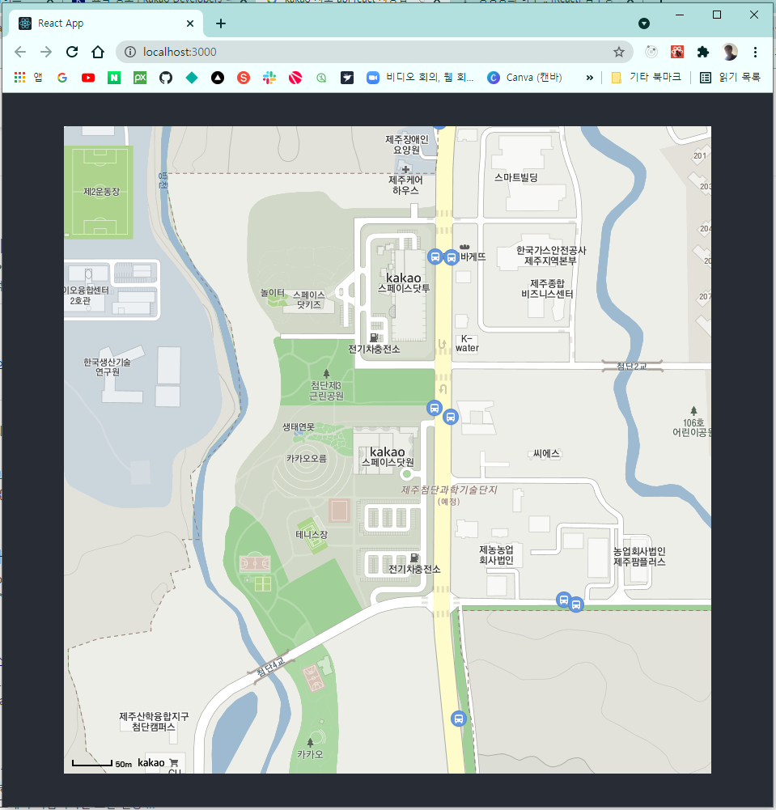776x810 pixels.
Task: Click the 제주산학융합지구 첨단캠퍼스 label
Action: click(x=154, y=721)
